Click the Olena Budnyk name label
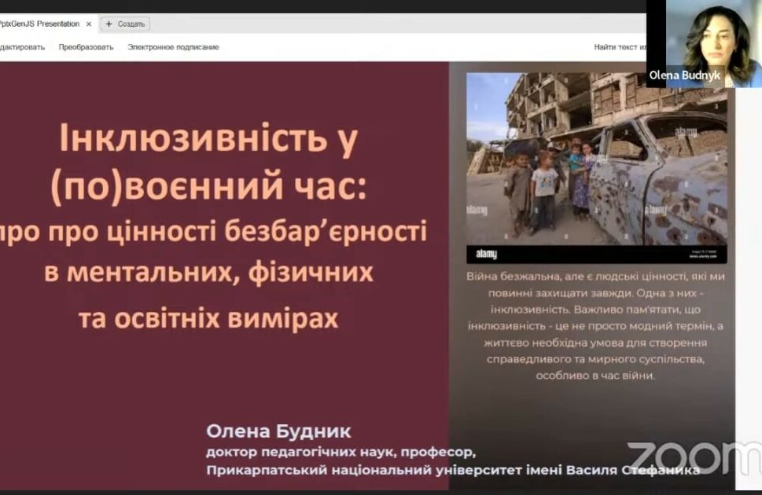 pyautogui.click(x=684, y=75)
